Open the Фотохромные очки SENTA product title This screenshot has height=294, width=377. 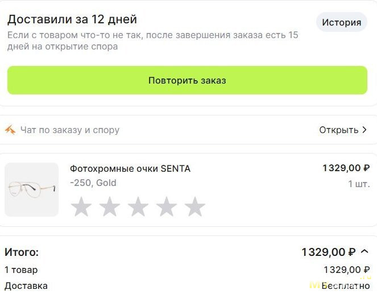tap(130, 169)
